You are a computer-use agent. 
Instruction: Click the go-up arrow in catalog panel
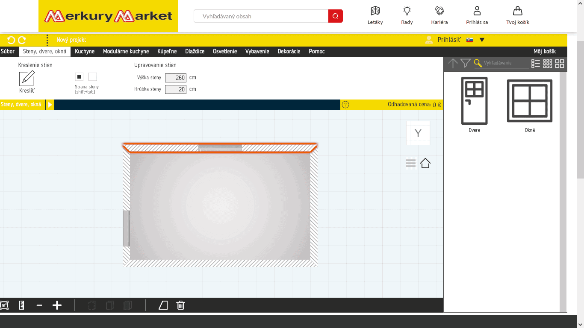453,63
